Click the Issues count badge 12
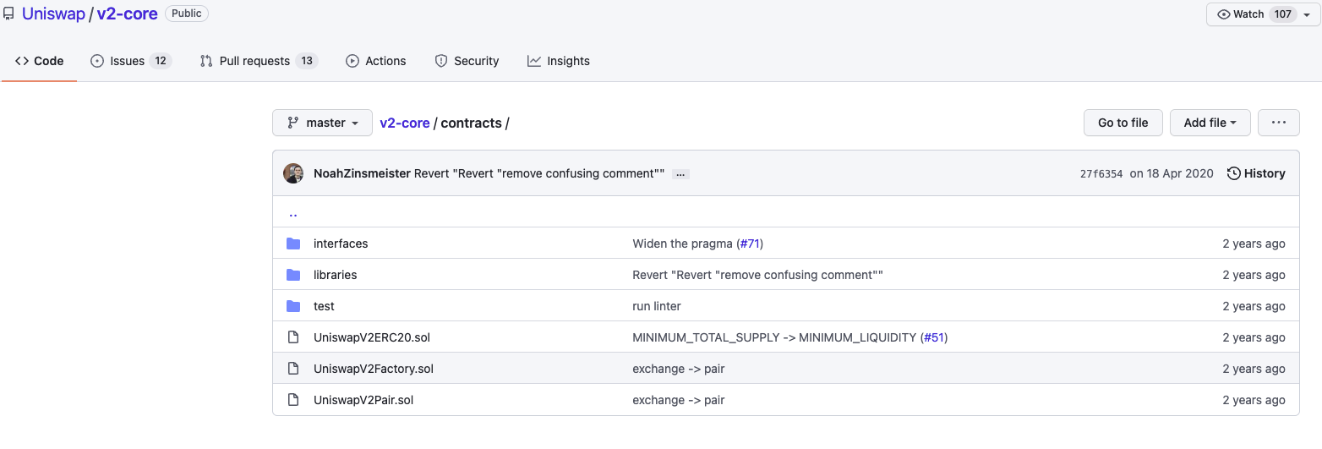The image size is (1322, 449). (x=161, y=61)
